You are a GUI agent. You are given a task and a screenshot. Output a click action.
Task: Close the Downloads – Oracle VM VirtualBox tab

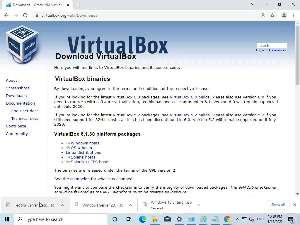coord(68,5)
